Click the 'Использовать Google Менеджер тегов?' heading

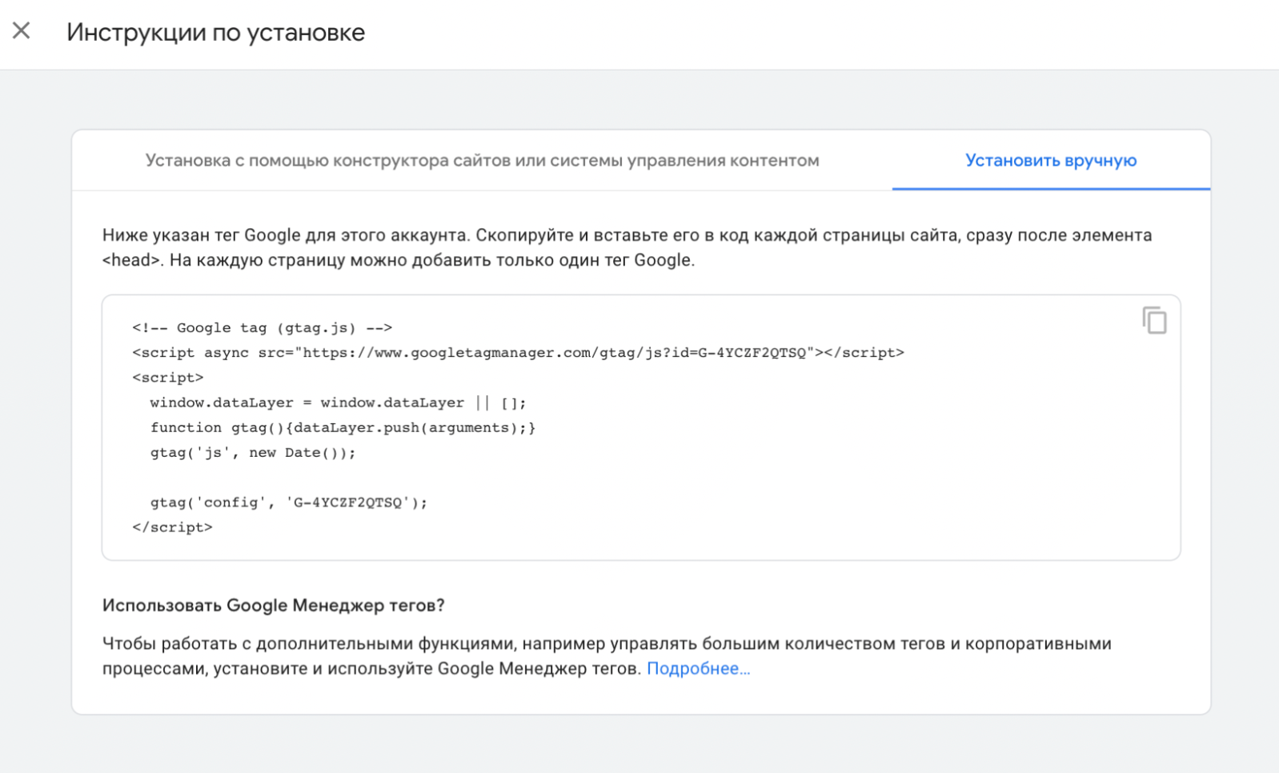(273, 606)
